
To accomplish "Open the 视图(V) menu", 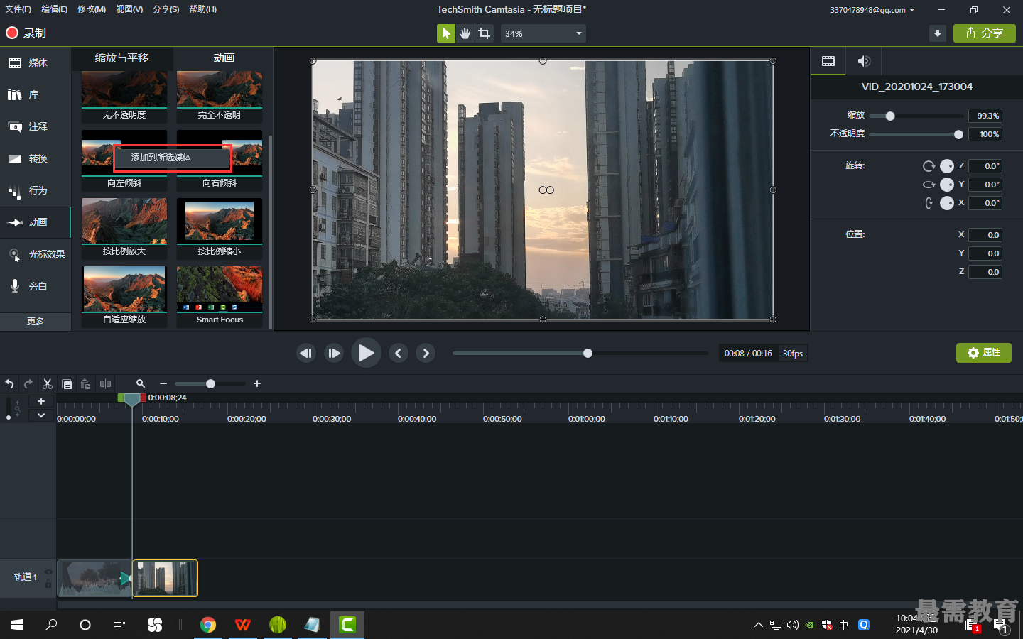I will pos(129,9).
